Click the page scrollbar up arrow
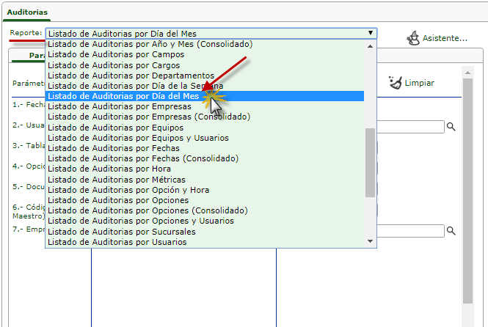The height and width of the screenshot is (327, 488). click(x=467, y=73)
